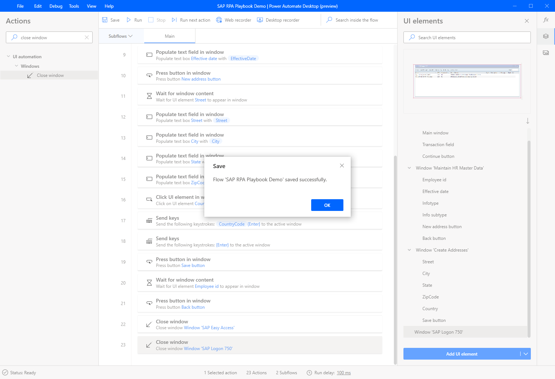Open the Subflows dropdown
The image size is (555, 379).
(120, 36)
